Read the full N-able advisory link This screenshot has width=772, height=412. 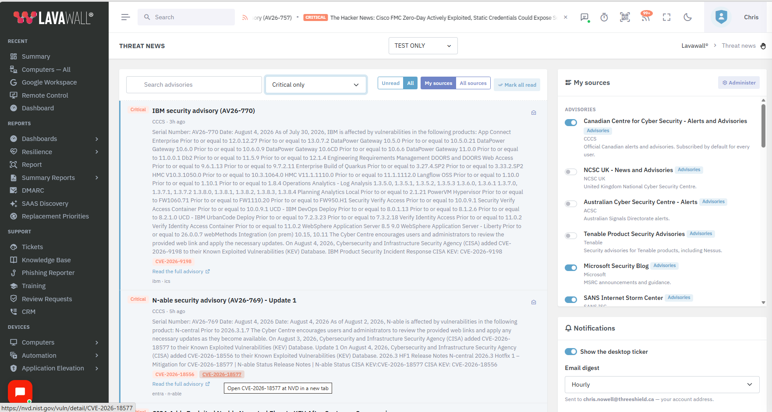coord(181,384)
